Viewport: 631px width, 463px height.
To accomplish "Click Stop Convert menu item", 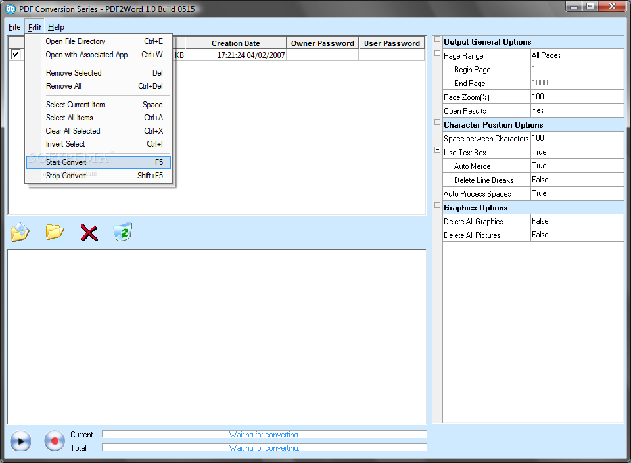I will pos(99,176).
